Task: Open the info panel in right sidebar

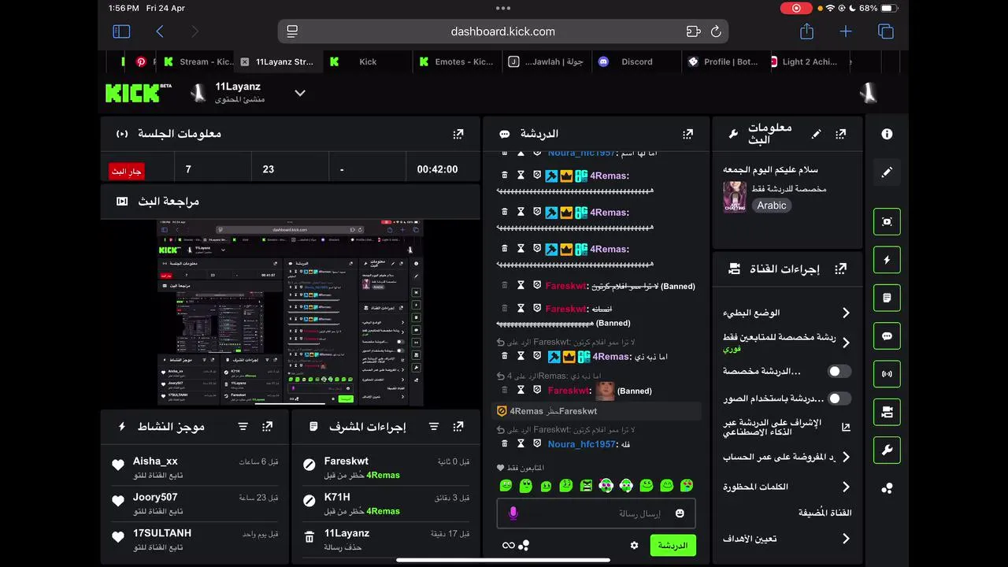Action: coord(887,134)
